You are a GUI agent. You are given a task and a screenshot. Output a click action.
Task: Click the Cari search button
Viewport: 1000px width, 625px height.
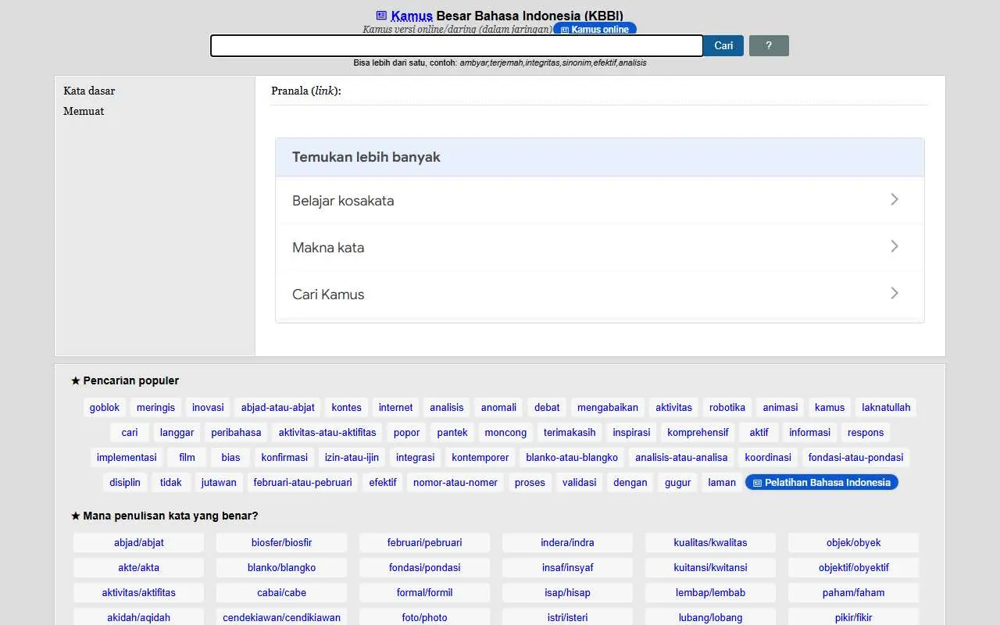[723, 45]
